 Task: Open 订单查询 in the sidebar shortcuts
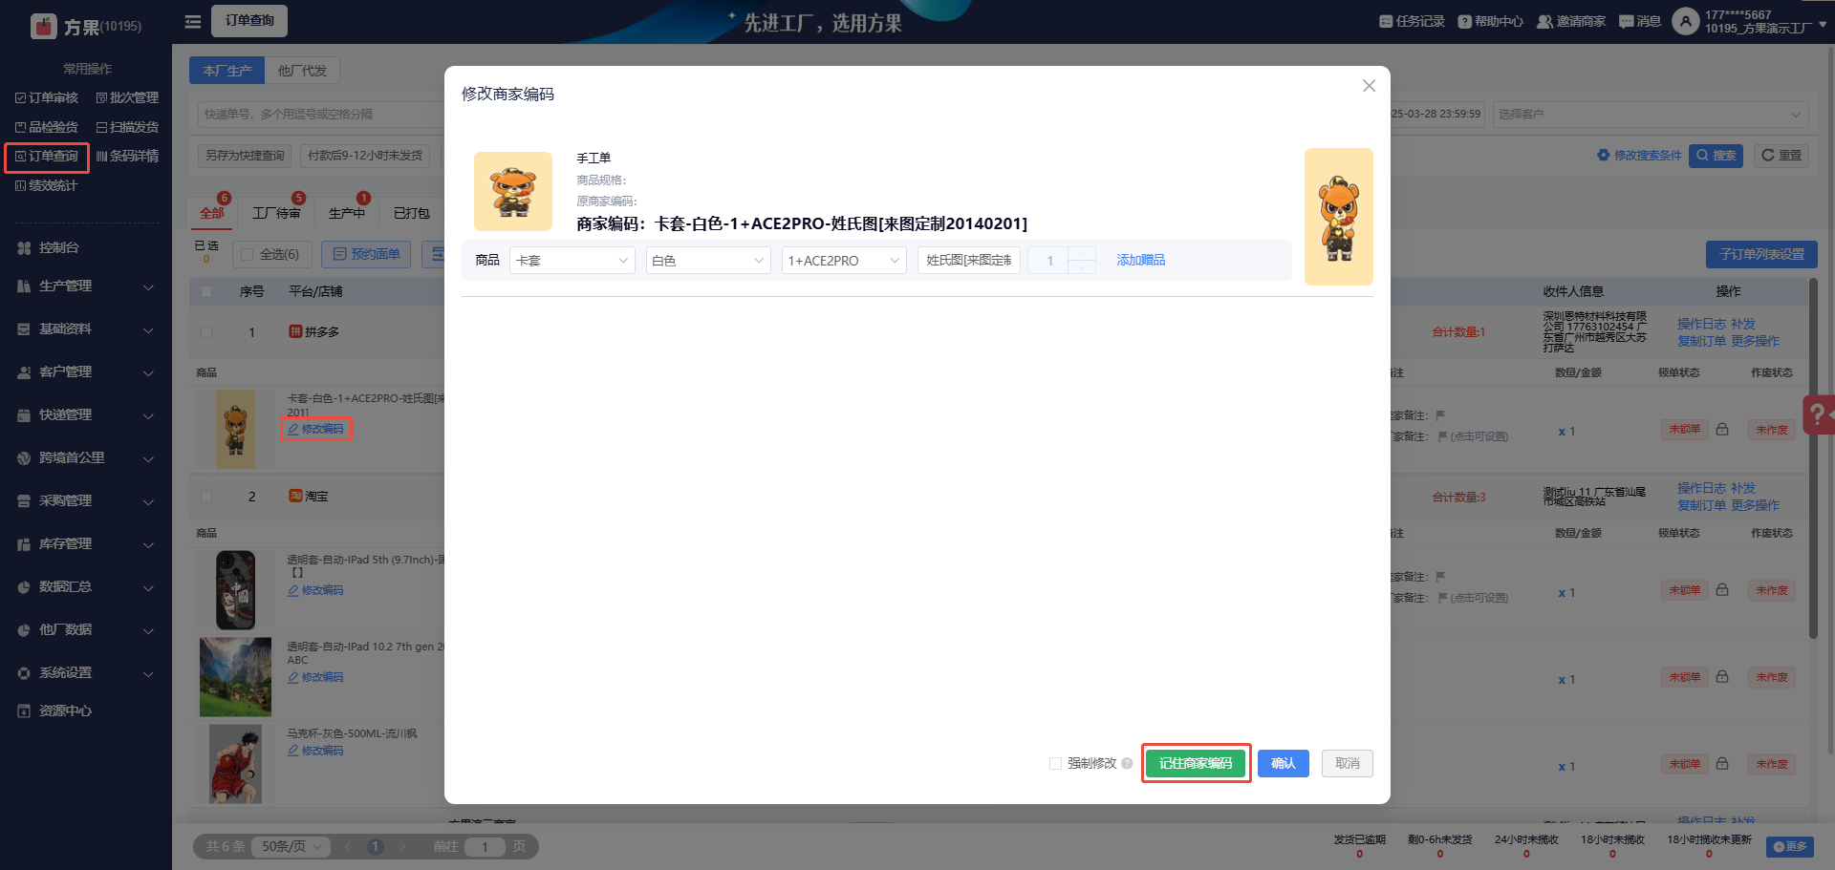pyautogui.click(x=47, y=157)
